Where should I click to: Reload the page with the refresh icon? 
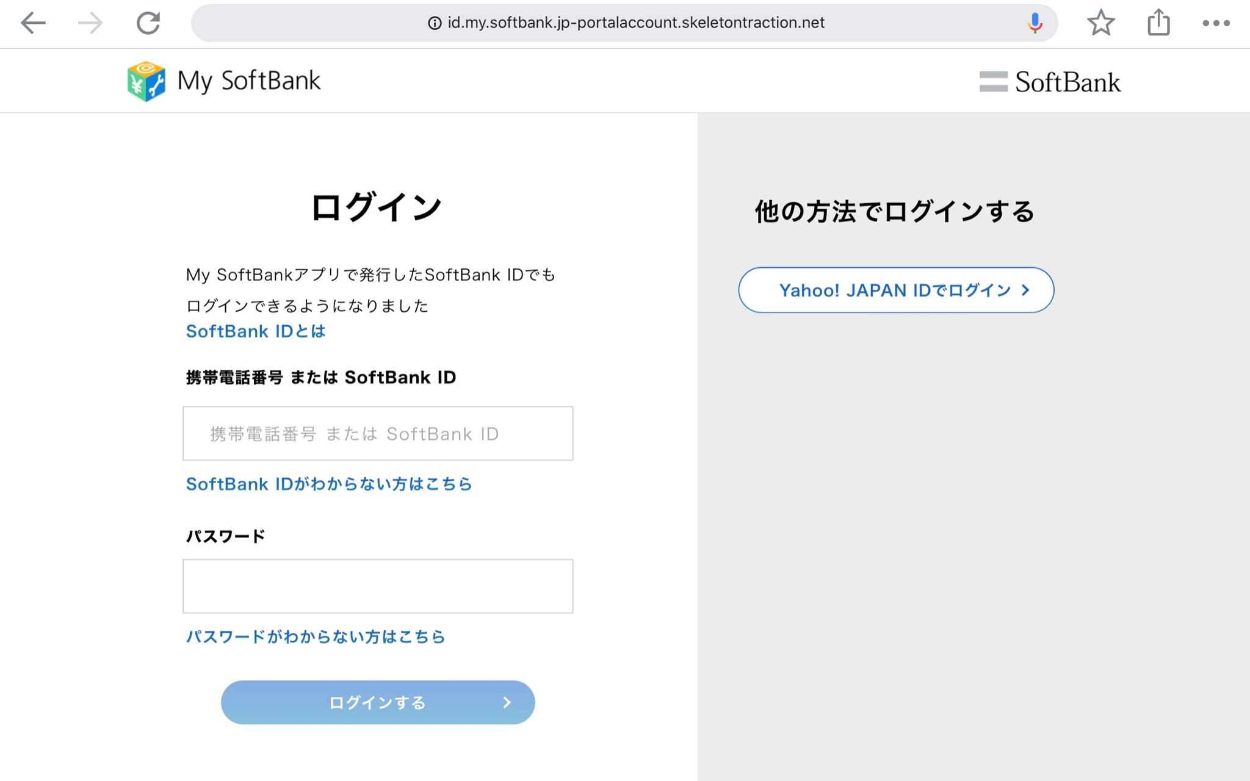coord(148,23)
